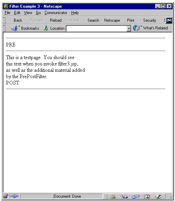Click the Search toolbar button
The width and height of the screenshot is (175, 201).
point(93,20)
